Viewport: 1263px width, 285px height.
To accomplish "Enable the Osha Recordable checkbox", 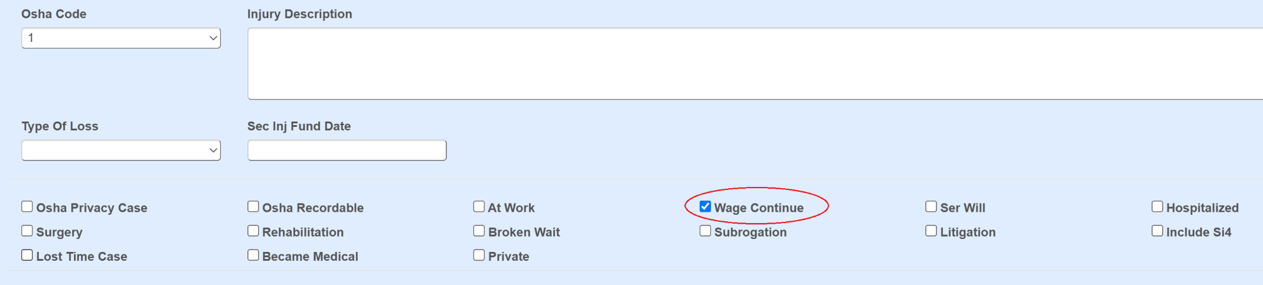I will click(253, 207).
